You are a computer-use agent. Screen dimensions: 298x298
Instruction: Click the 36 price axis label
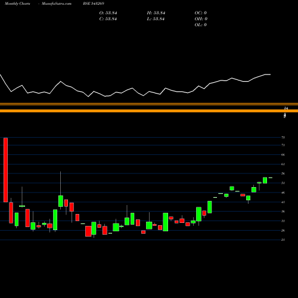(283, 212)
